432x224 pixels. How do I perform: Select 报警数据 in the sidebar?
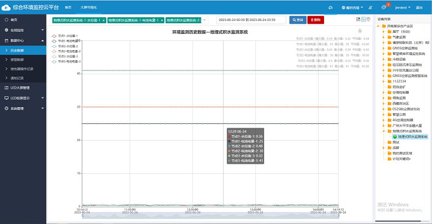(18, 60)
